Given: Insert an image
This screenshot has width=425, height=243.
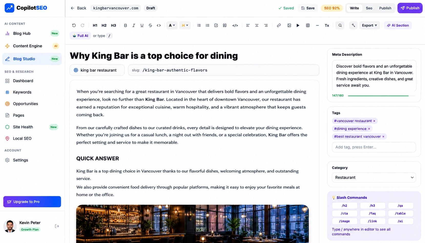Looking at the screenshot, I should 289,25.
